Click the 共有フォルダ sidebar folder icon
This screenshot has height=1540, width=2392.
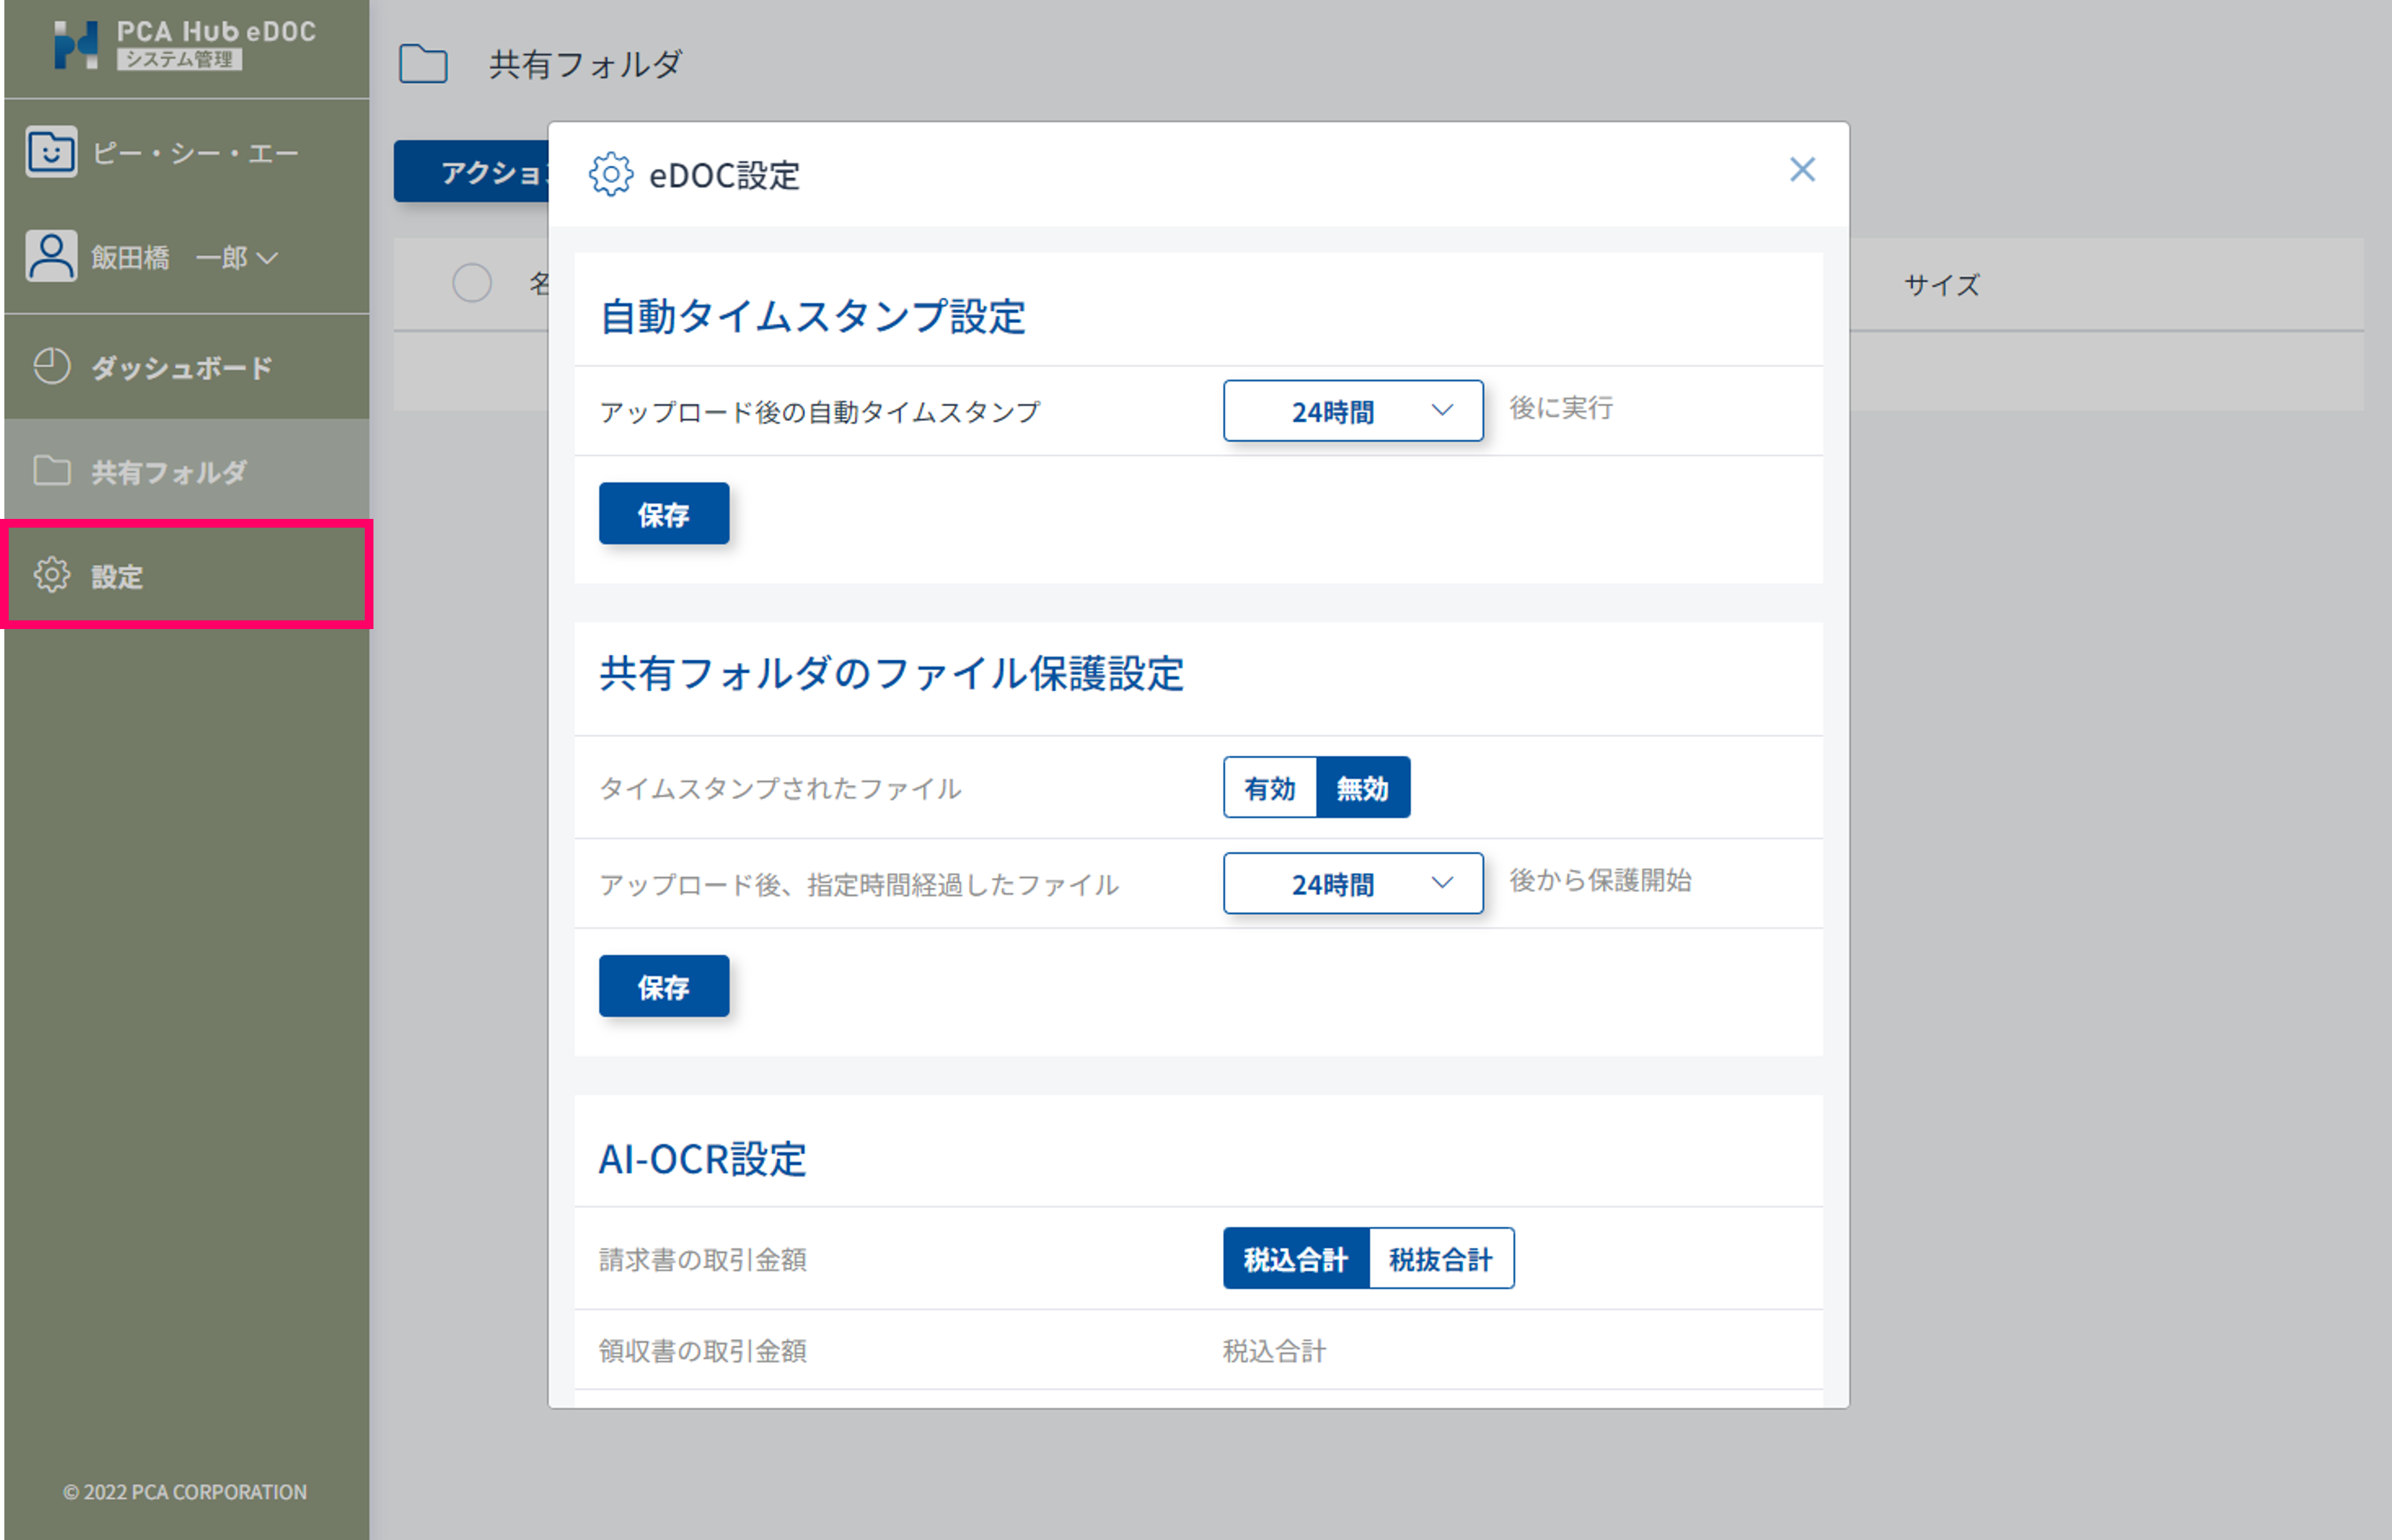click(x=51, y=471)
